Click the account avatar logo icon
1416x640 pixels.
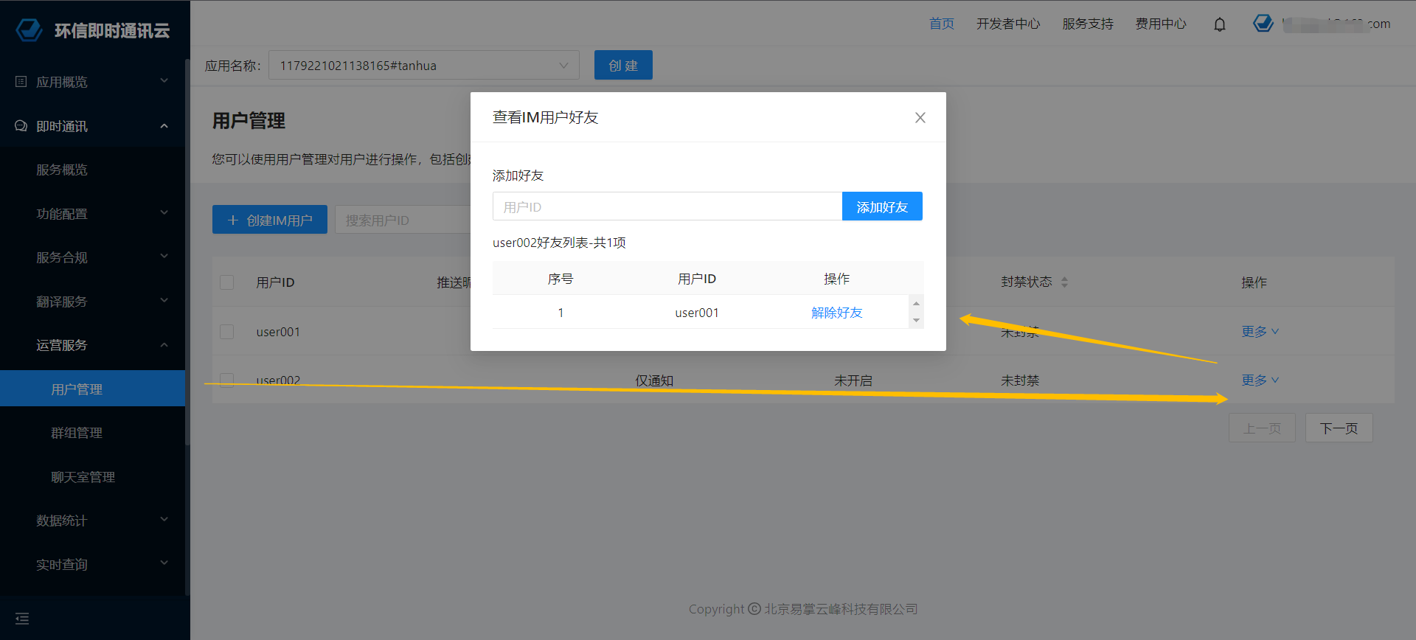[x=1263, y=24]
